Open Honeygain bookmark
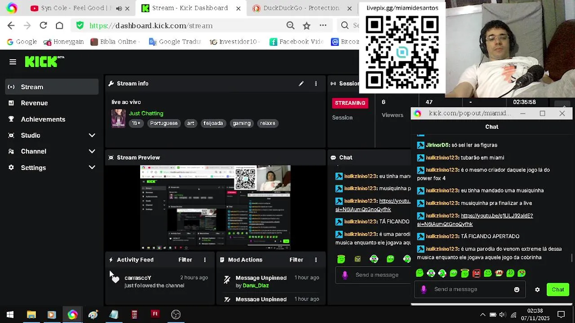The height and width of the screenshot is (323, 575). [63, 42]
